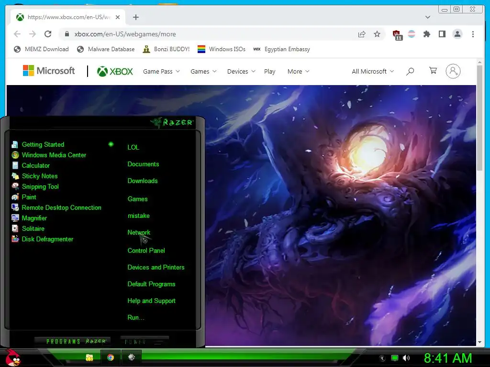Viewport: 490px width, 367px height.
Task: Open the Run... dialog
Action: pyautogui.click(x=135, y=318)
